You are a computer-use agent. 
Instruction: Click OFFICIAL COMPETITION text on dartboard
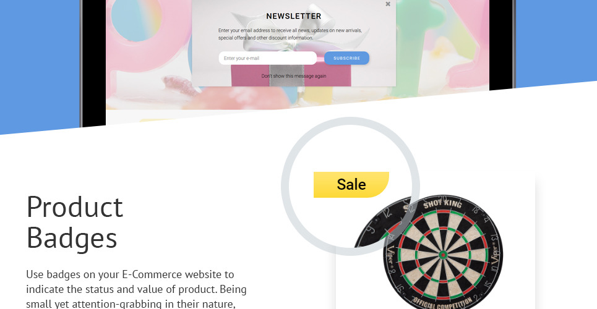point(443,302)
